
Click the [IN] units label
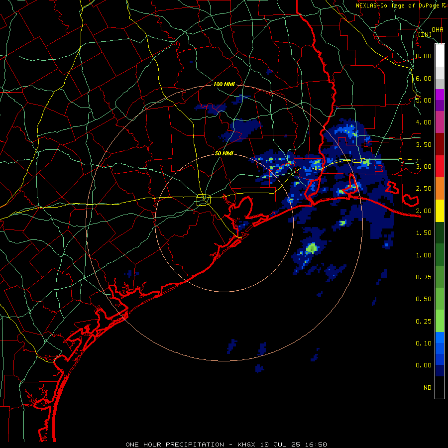pyautogui.click(x=425, y=35)
